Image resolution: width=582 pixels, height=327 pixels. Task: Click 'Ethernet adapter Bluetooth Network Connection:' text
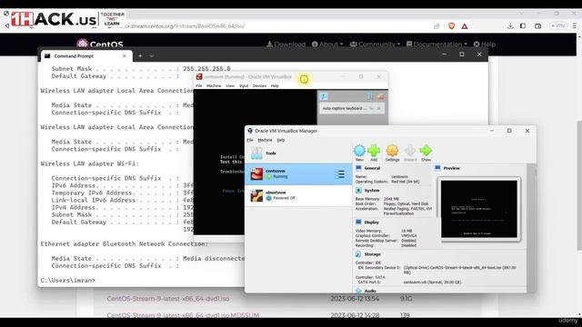click(125, 244)
